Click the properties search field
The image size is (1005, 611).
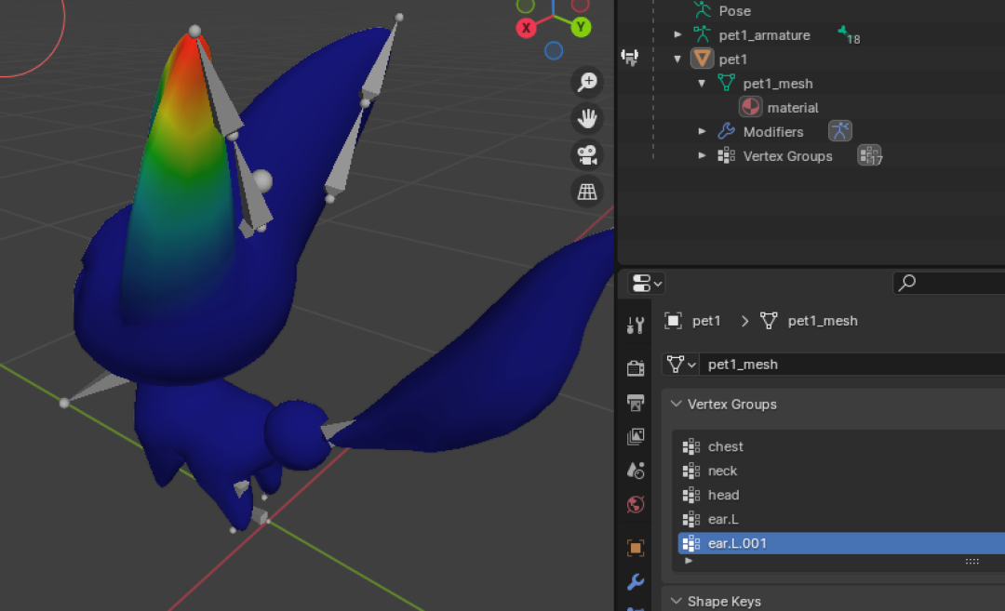click(x=948, y=283)
